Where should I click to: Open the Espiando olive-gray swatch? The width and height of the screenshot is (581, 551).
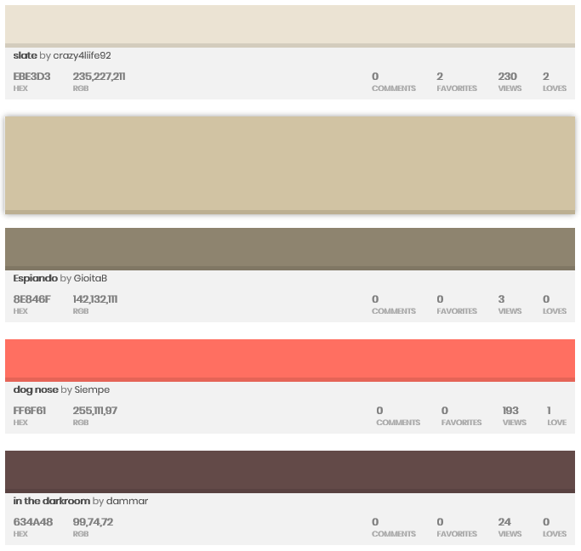(290, 249)
